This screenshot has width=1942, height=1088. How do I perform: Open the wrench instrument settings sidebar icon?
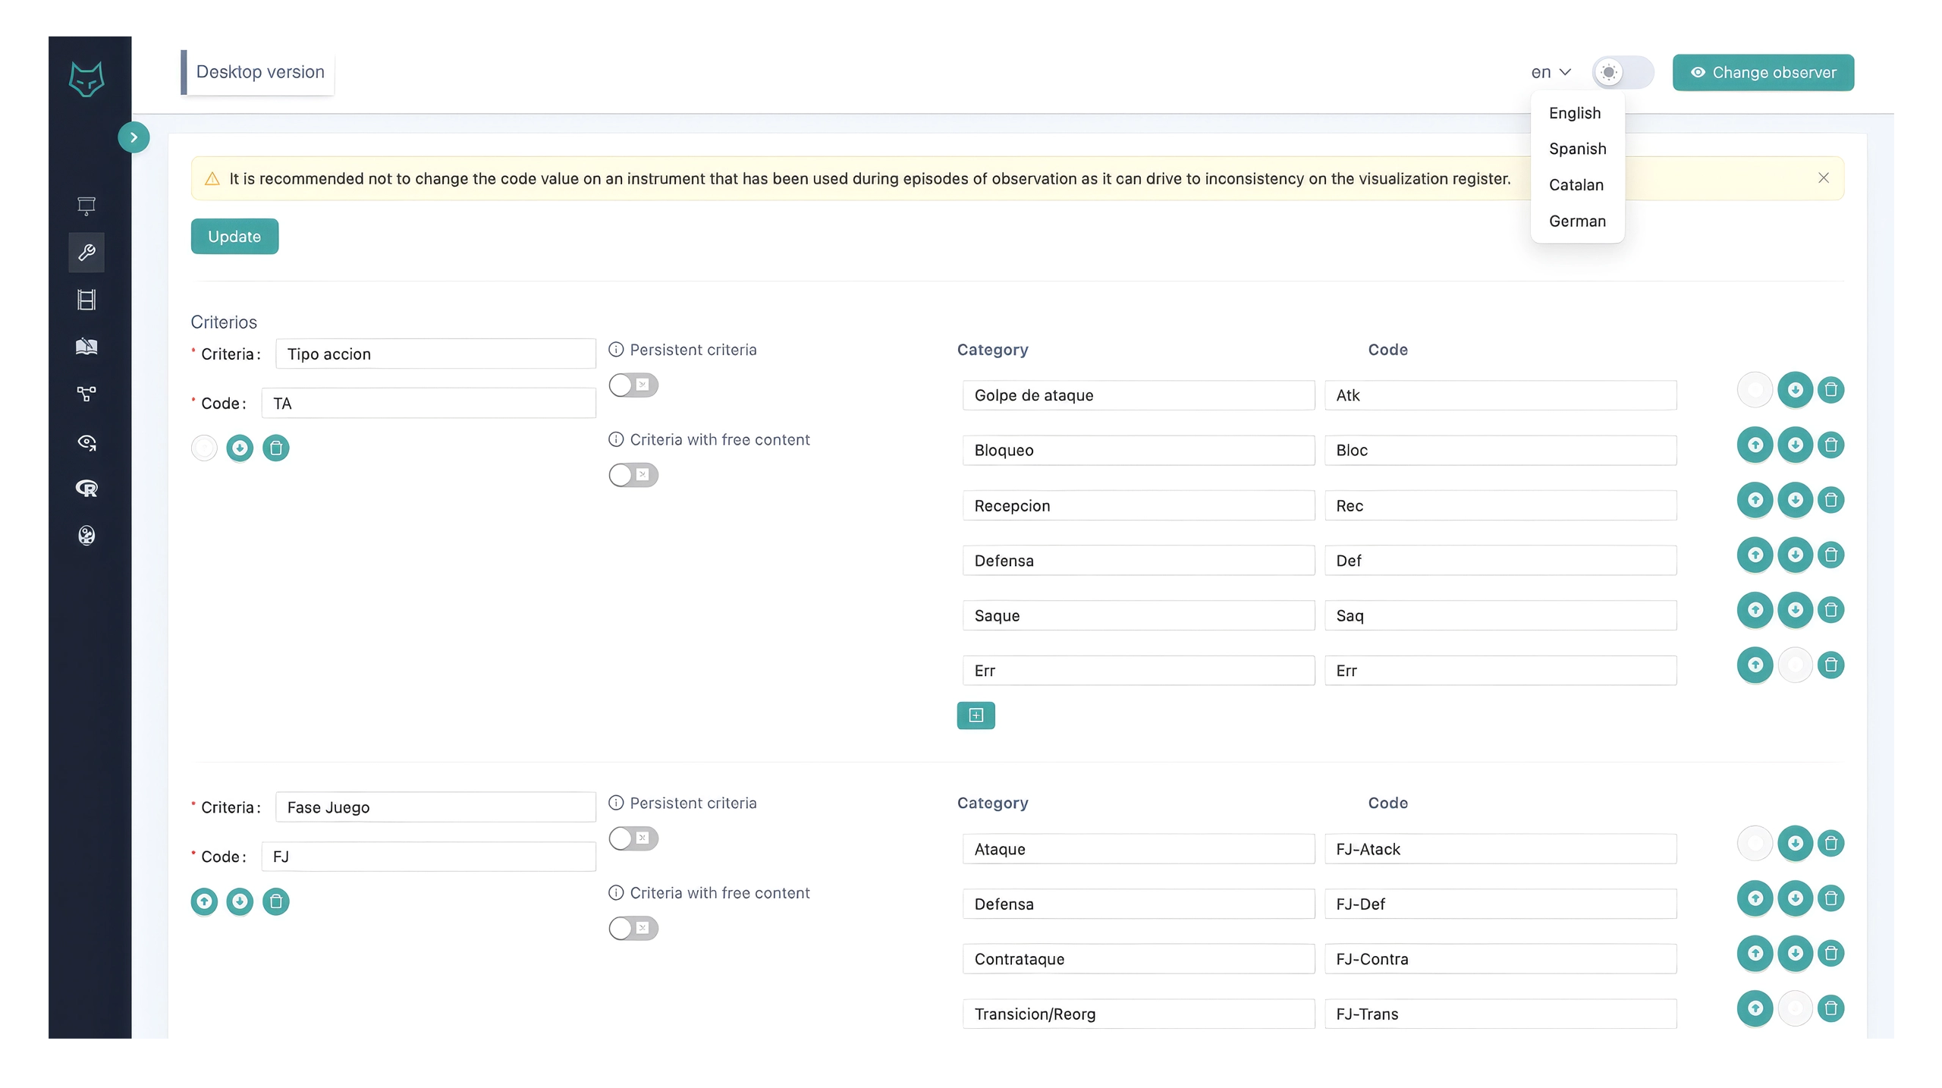point(86,253)
